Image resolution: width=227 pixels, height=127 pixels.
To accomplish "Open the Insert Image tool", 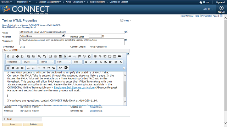I will coord(65,56).
